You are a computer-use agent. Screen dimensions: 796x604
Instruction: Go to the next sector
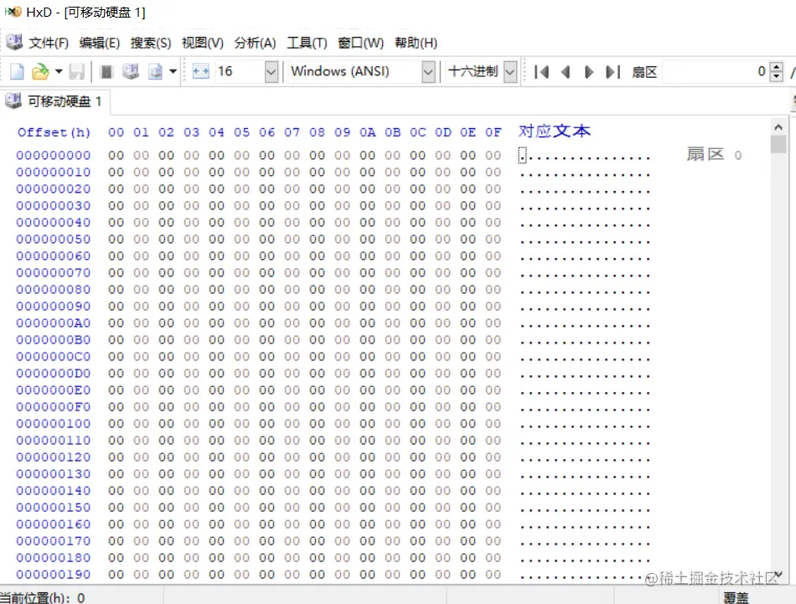pos(589,72)
